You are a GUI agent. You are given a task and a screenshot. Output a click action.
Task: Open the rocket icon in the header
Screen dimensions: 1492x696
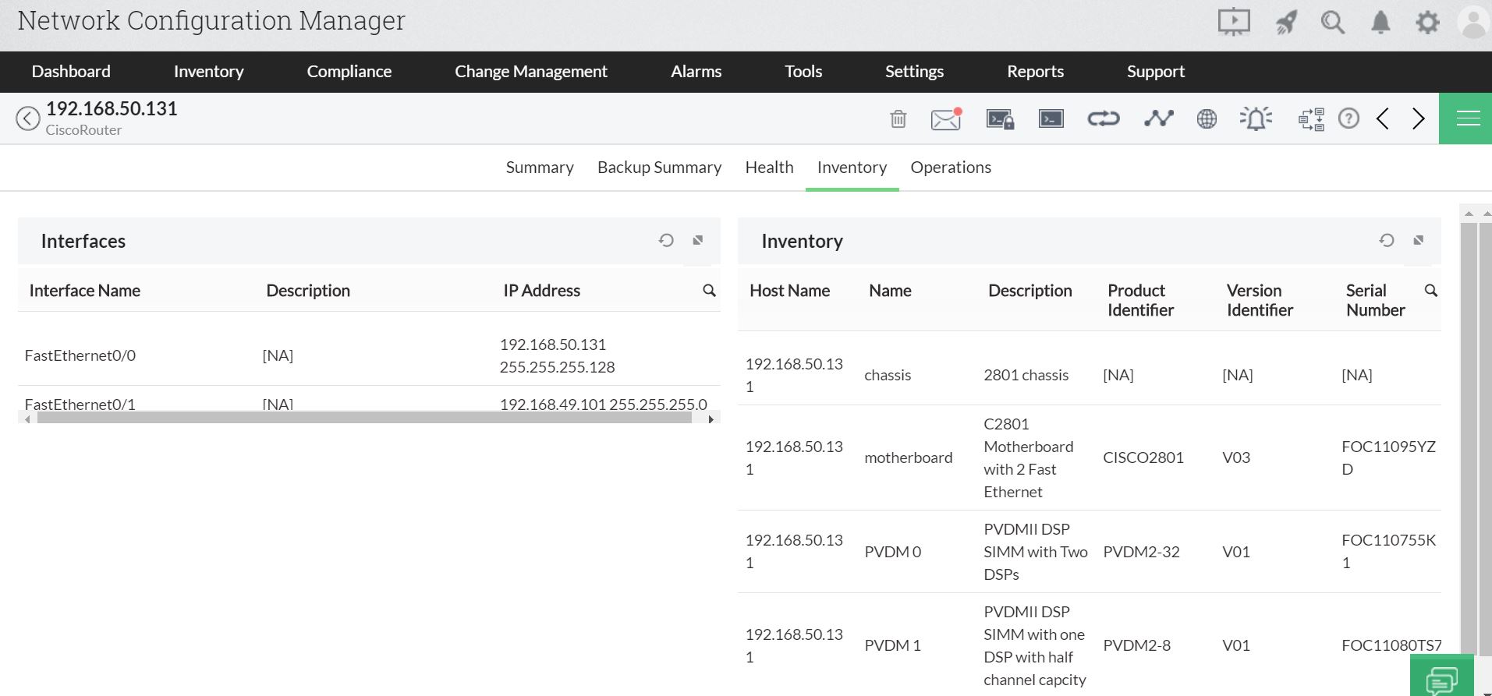(1285, 23)
